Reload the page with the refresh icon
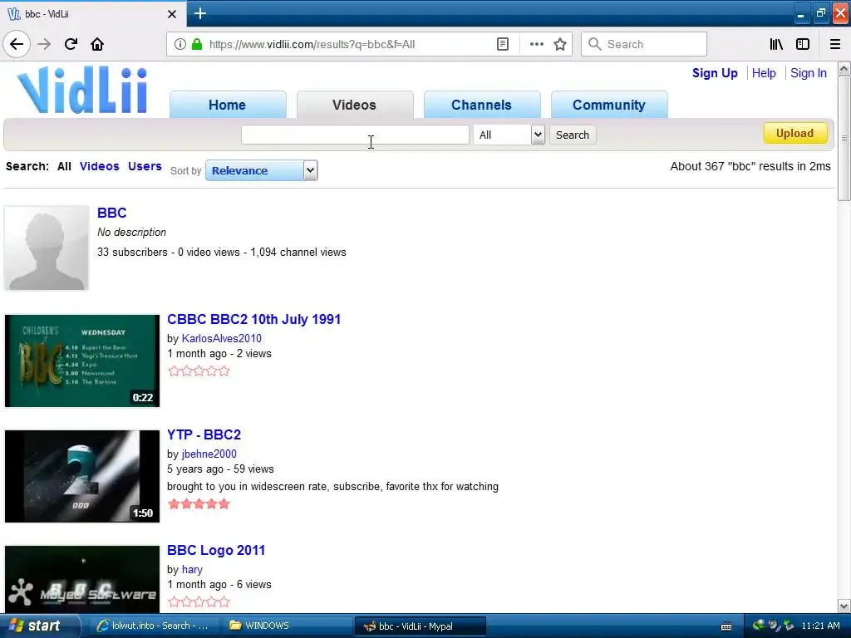 (71, 44)
